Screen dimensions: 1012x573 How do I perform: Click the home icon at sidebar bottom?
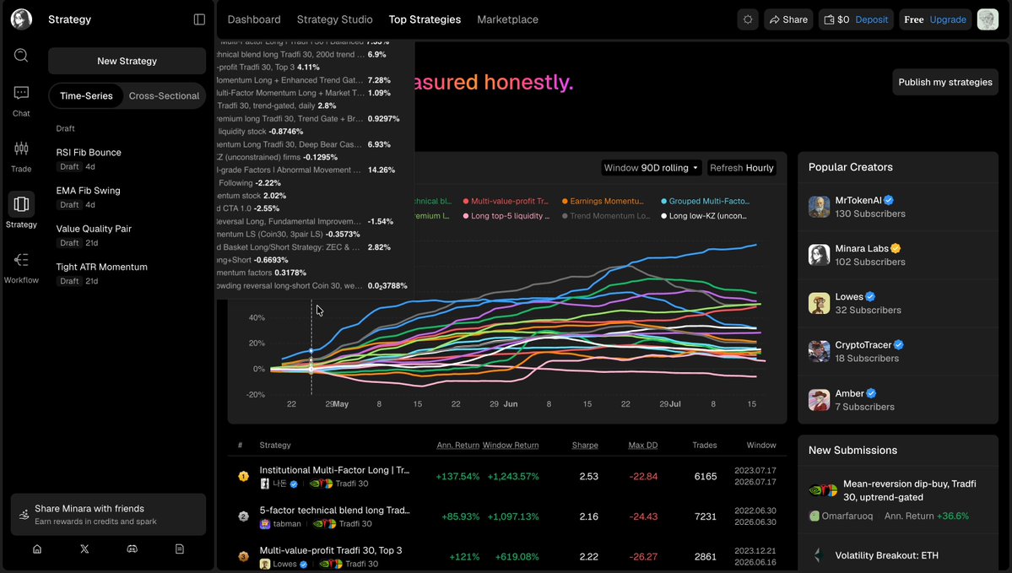[x=37, y=549]
